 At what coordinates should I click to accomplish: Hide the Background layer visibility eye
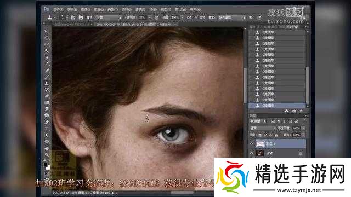[252, 153]
